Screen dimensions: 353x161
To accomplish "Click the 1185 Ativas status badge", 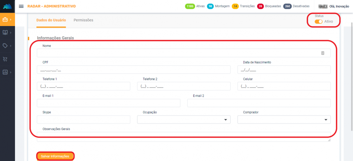I will coord(195,7).
